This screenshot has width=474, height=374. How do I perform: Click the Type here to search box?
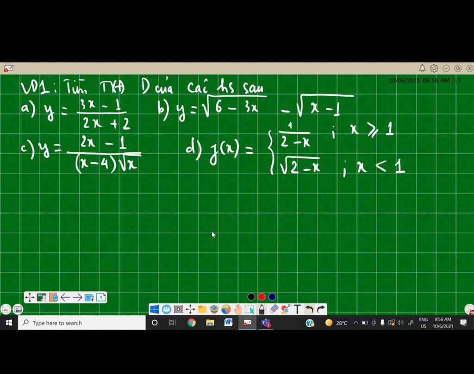pos(81,323)
